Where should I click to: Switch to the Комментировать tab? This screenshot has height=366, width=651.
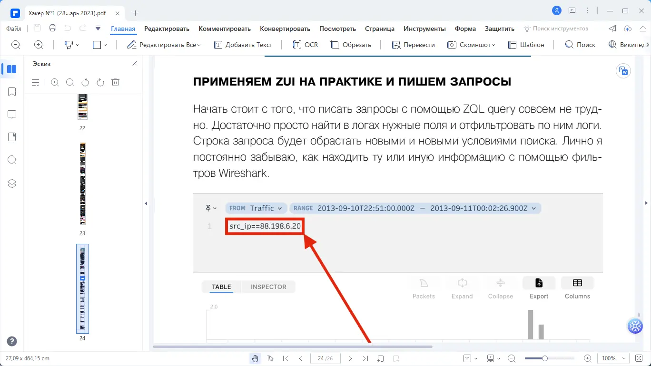pos(224,29)
